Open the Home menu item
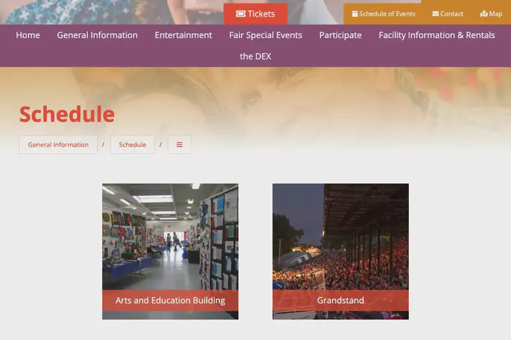This screenshot has height=340, width=511. (x=28, y=35)
